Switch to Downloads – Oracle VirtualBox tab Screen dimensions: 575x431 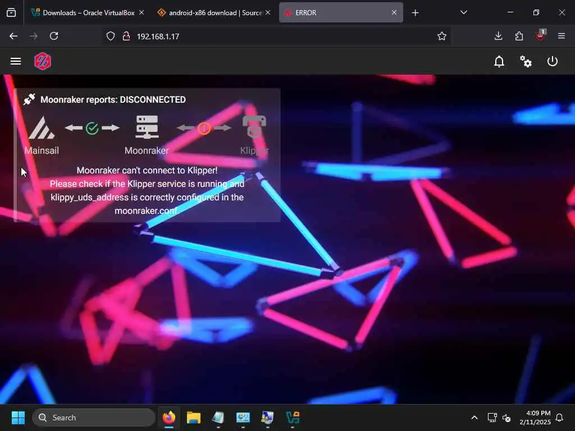(x=88, y=13)
